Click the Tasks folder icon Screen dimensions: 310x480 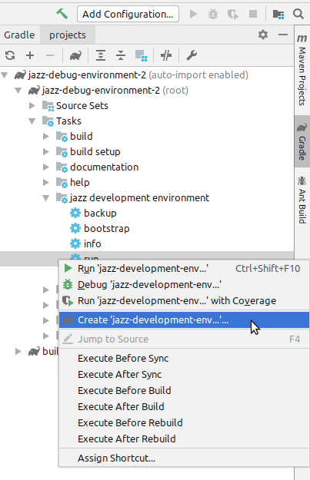pyautogui.click(x=48, y=121)
